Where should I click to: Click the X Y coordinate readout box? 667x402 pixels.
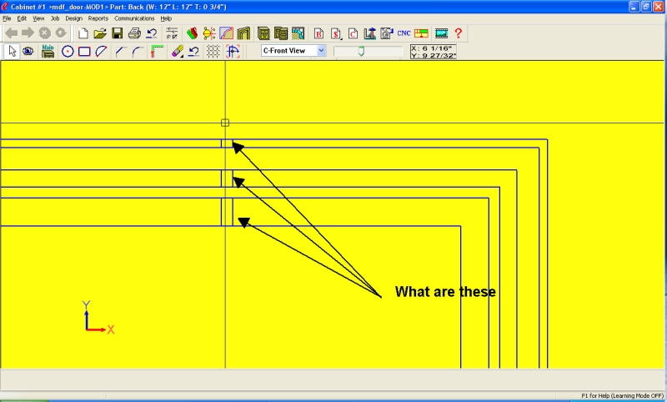[x=433, y=51]
